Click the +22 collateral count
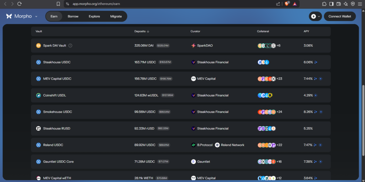365x182 pixels. click(279, 145)
